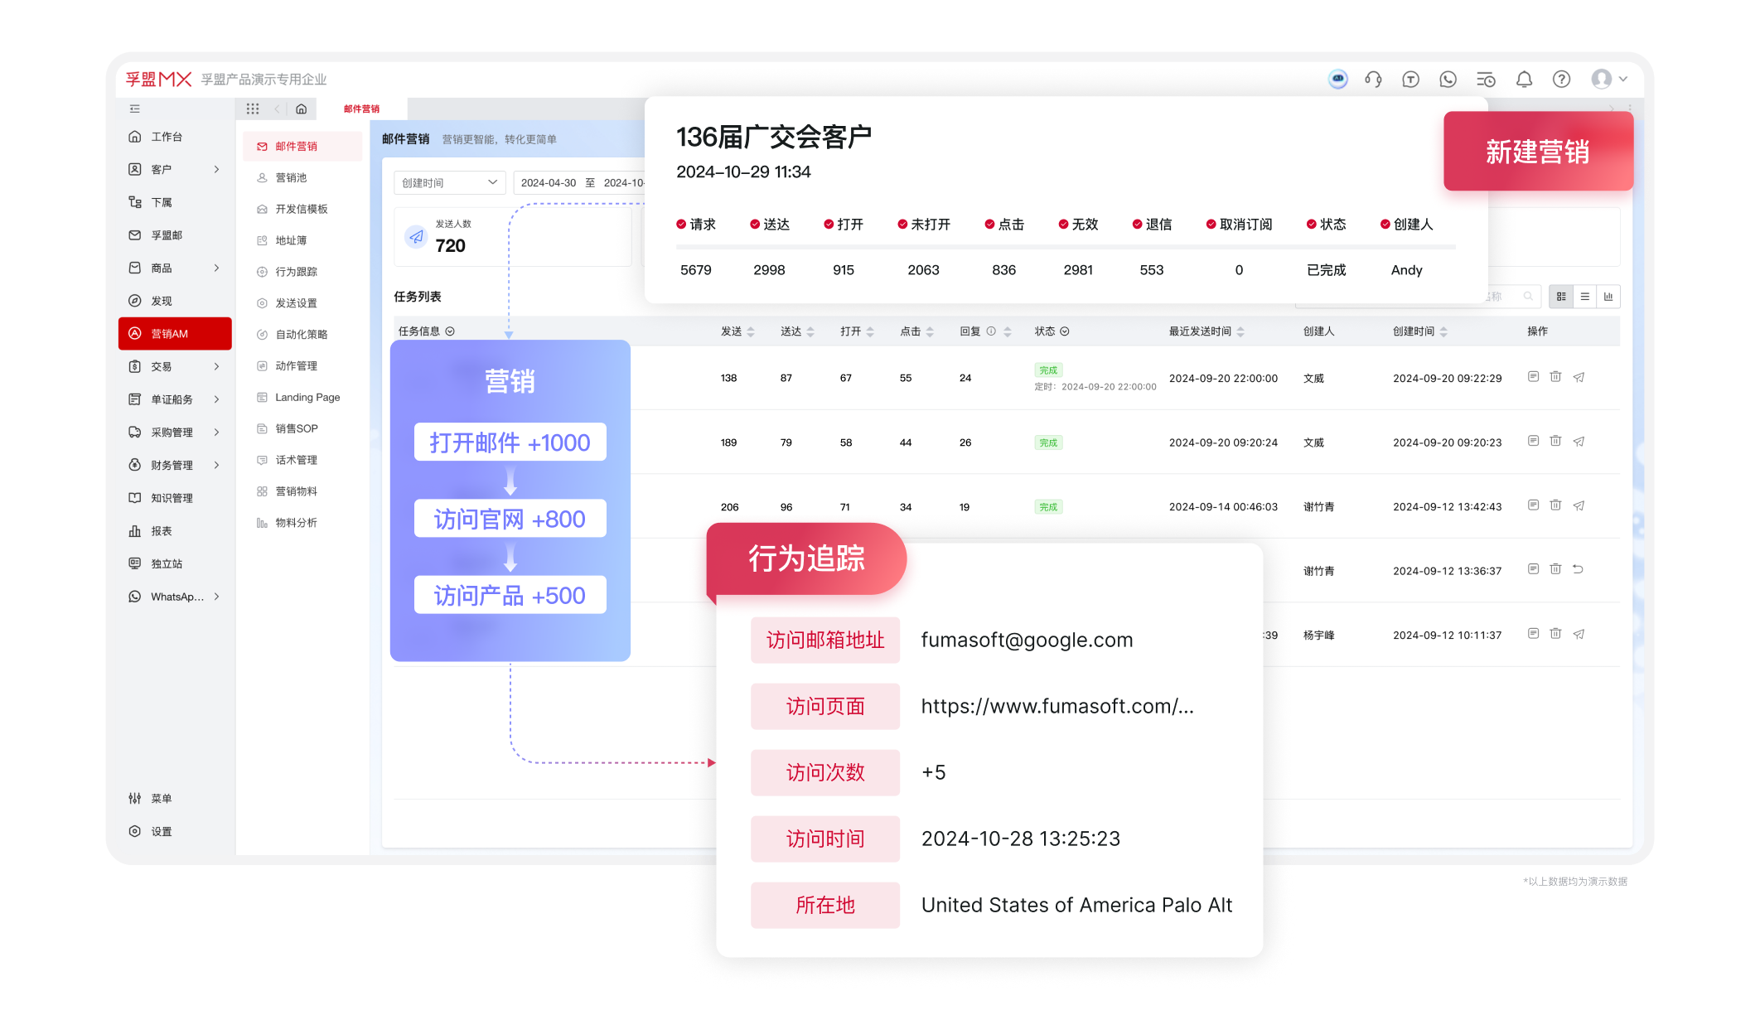This screenshot has width=1760, height=1020.
Task: Switch to the 邮件营销 tab
Action: (x=360, y=109)
